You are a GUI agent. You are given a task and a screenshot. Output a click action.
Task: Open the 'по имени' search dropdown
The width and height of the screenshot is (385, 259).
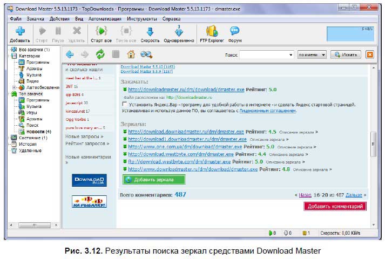(312, 54)
